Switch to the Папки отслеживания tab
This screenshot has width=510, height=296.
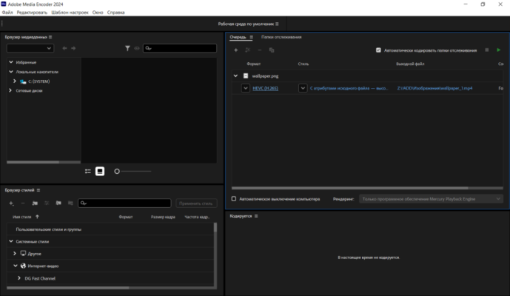(281, 37)
